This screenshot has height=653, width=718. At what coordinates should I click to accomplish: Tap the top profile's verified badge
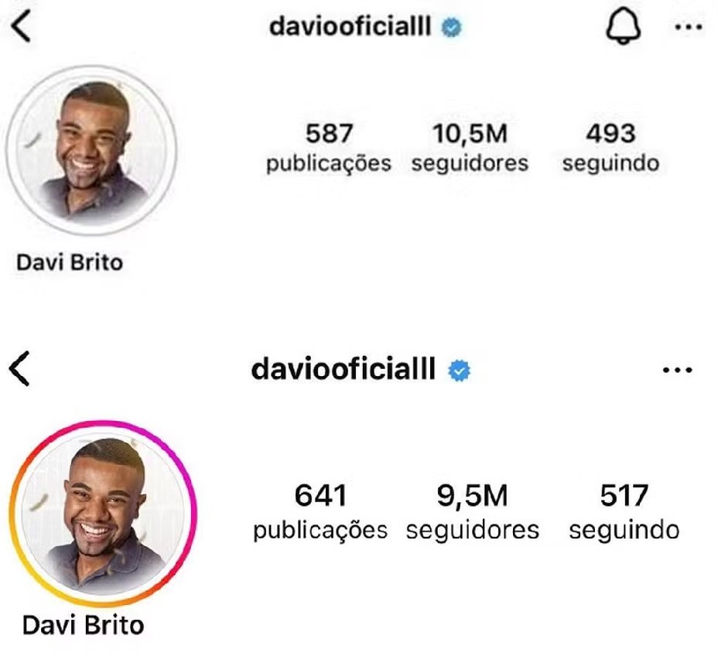pos(452,27)
